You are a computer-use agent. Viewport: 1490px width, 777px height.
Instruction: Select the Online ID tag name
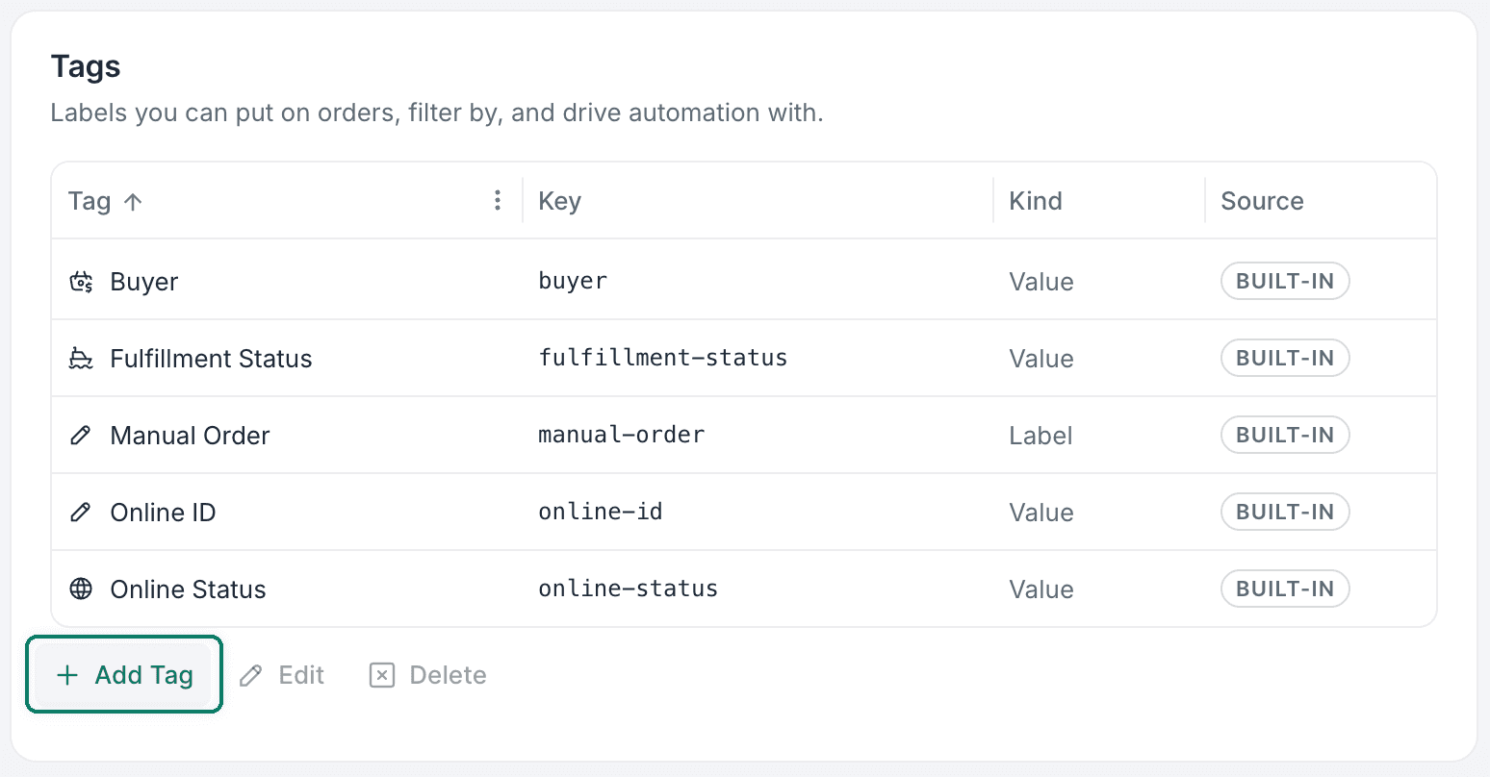163,513
